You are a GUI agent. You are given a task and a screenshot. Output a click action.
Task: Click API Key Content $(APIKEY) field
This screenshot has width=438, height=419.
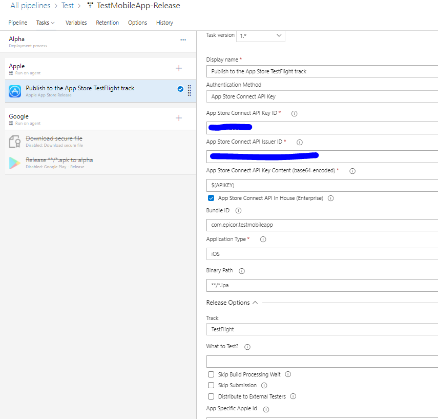coord(322,186)
